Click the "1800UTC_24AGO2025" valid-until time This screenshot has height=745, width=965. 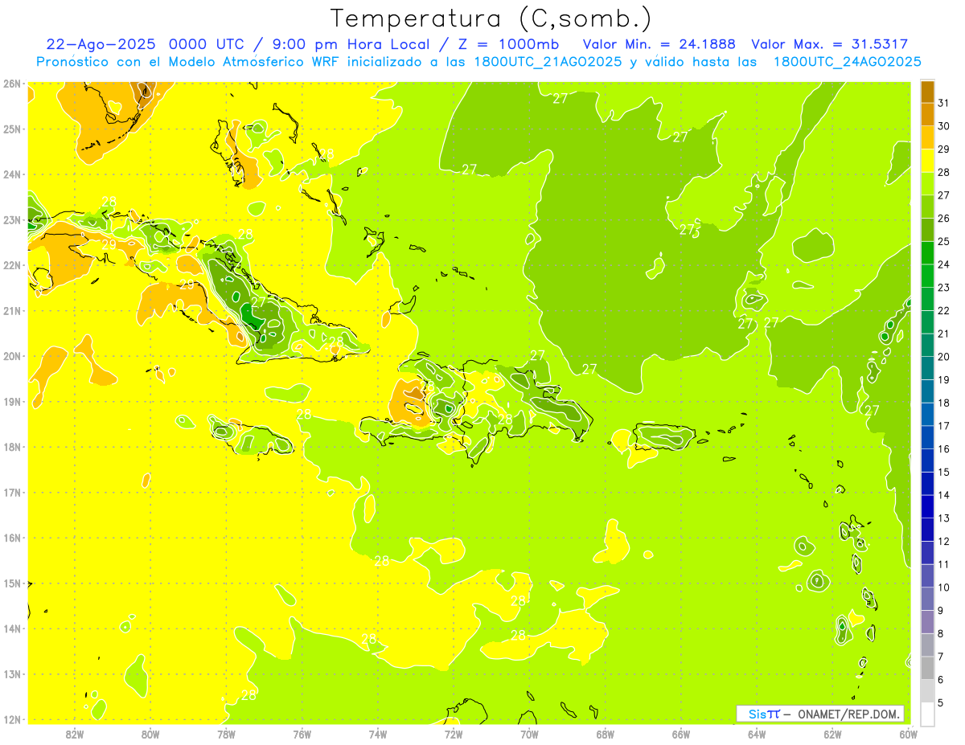pyautogui.click(x=847, y=62)
